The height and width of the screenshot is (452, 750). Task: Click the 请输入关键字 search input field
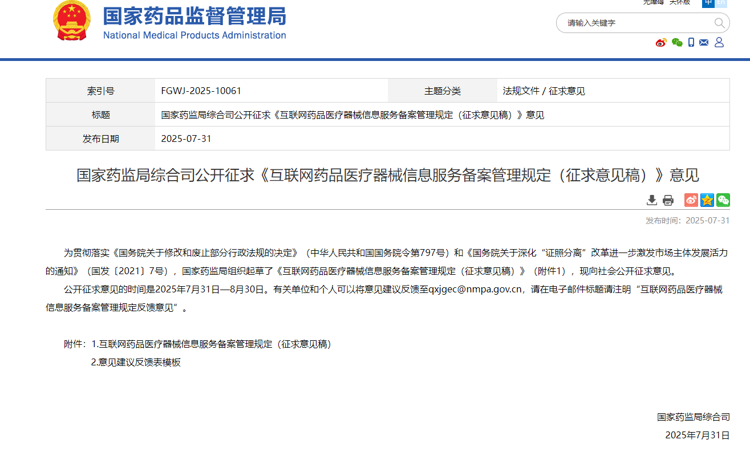point(633,23)
